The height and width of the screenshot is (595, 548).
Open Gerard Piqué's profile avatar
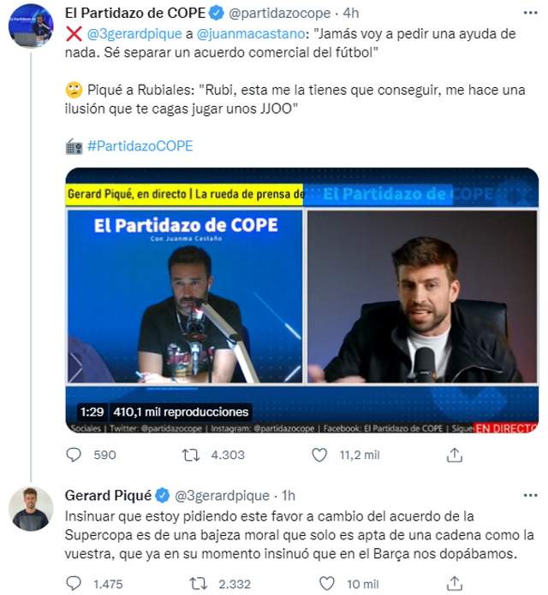[31, 509]
